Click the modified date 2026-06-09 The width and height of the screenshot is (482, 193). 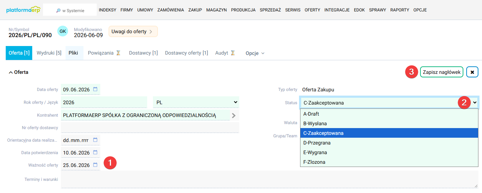point(88,35)
